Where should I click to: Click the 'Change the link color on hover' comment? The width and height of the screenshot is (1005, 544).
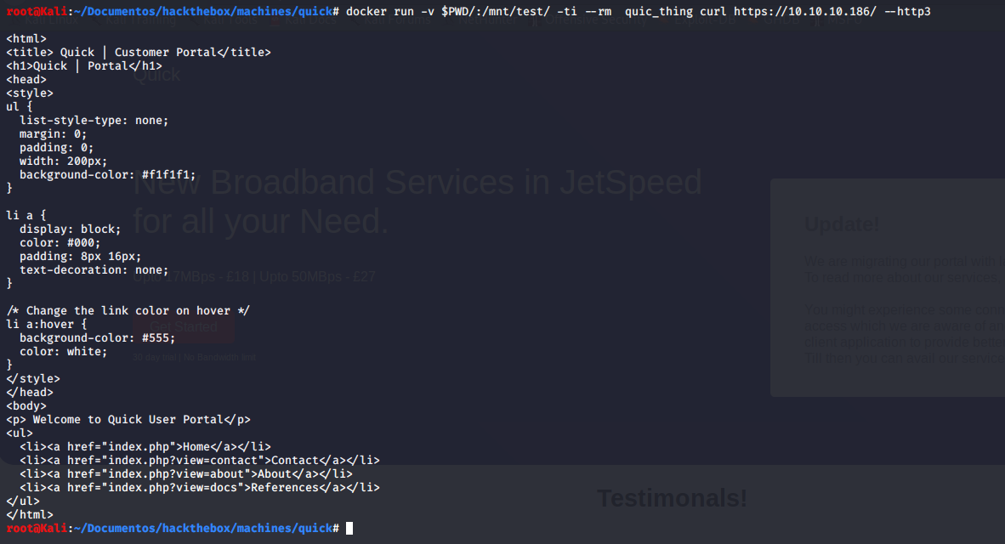[128, 311]
